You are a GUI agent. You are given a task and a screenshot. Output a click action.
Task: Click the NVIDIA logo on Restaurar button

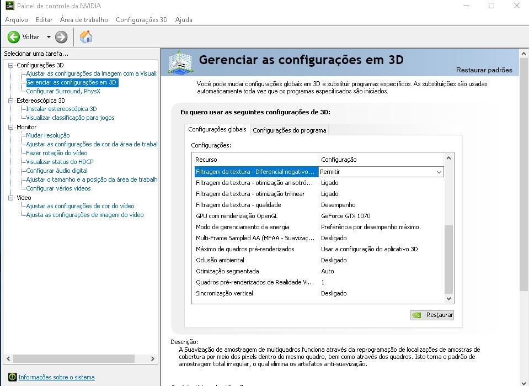point(417,315)
